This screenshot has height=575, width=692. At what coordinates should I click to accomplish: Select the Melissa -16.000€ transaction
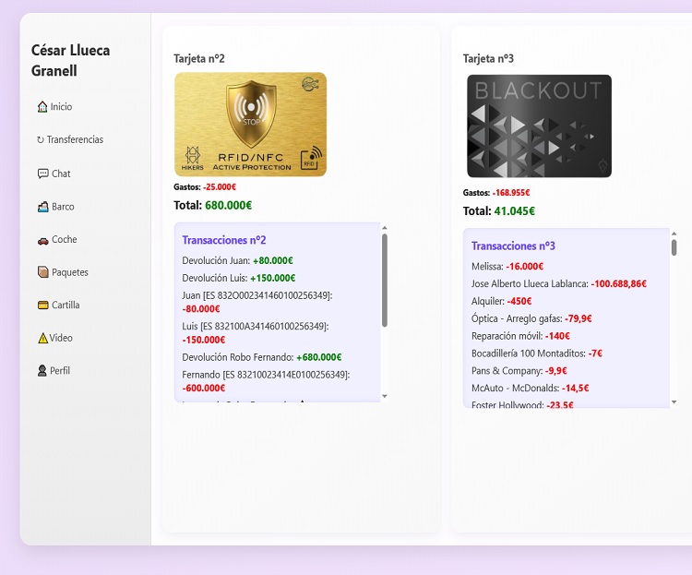507,267
